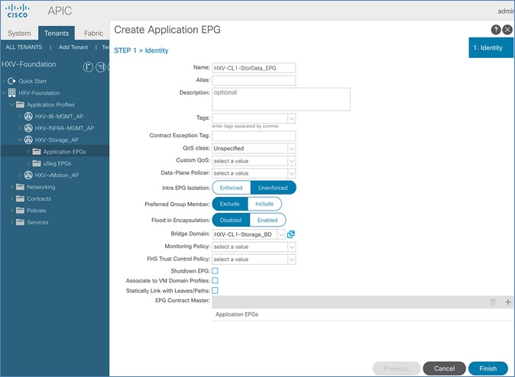Click the Finish button

pos(488,369)
